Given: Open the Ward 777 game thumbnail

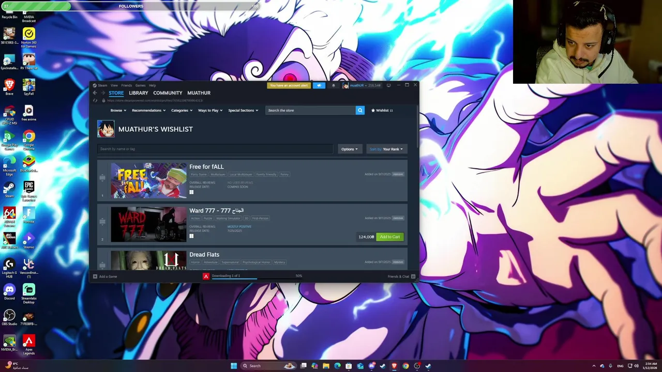Looking at the screenshot, I should (x=148, y=224).
